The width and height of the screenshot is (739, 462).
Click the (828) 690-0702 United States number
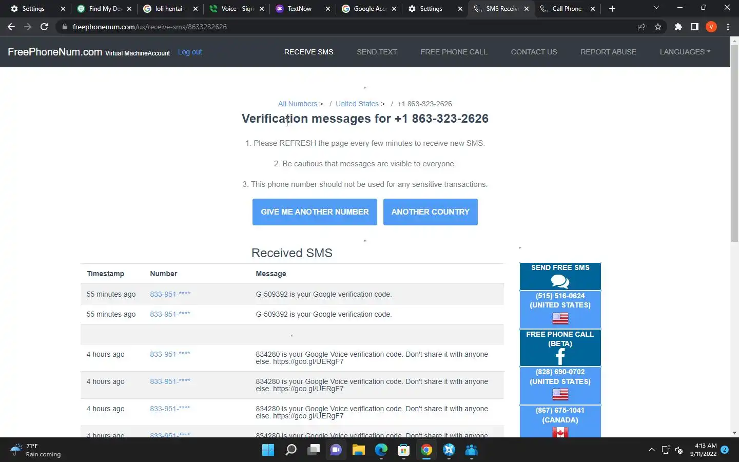pos(560,377)
